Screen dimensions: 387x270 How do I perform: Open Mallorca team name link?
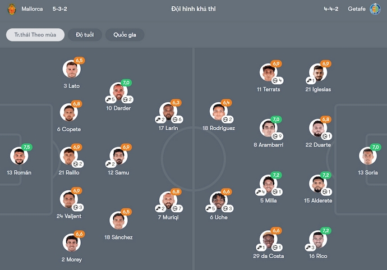(32, 9)
